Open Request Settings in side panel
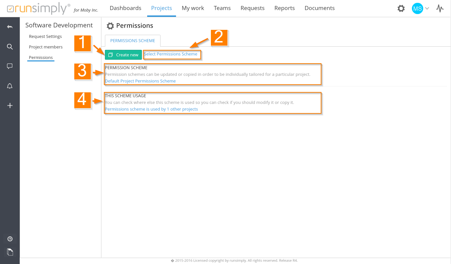Screen dimensions: 451x264 point(45,37)
